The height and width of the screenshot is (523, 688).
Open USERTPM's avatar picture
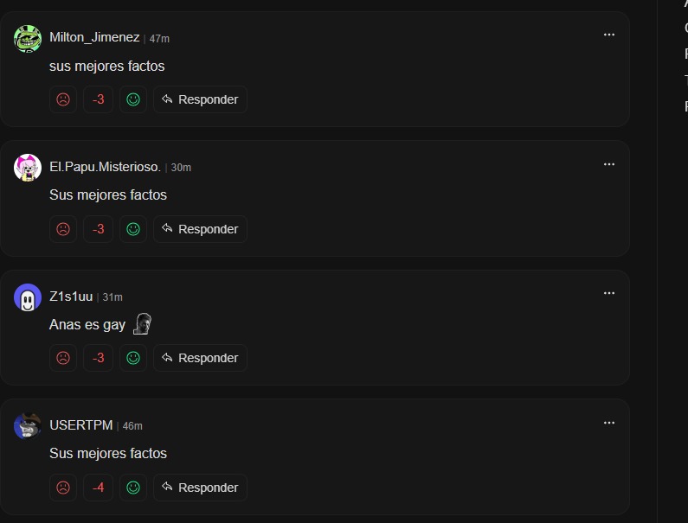pos(28,426)
